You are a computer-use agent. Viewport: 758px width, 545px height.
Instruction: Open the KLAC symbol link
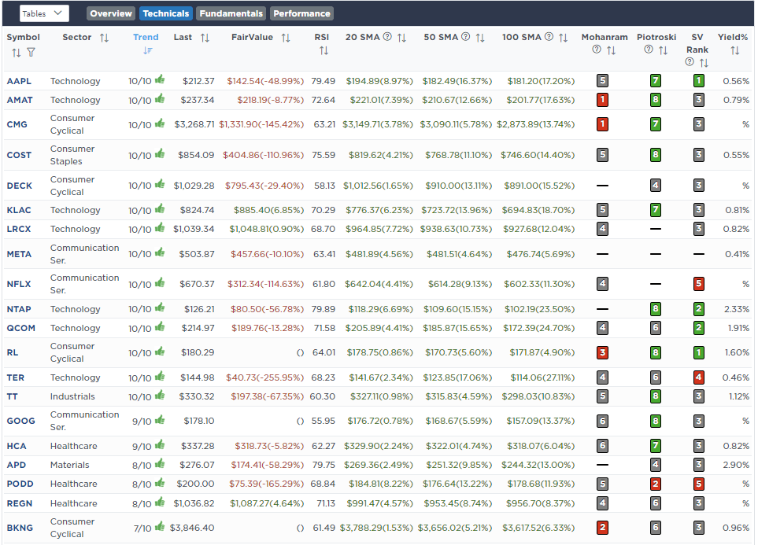19,210
